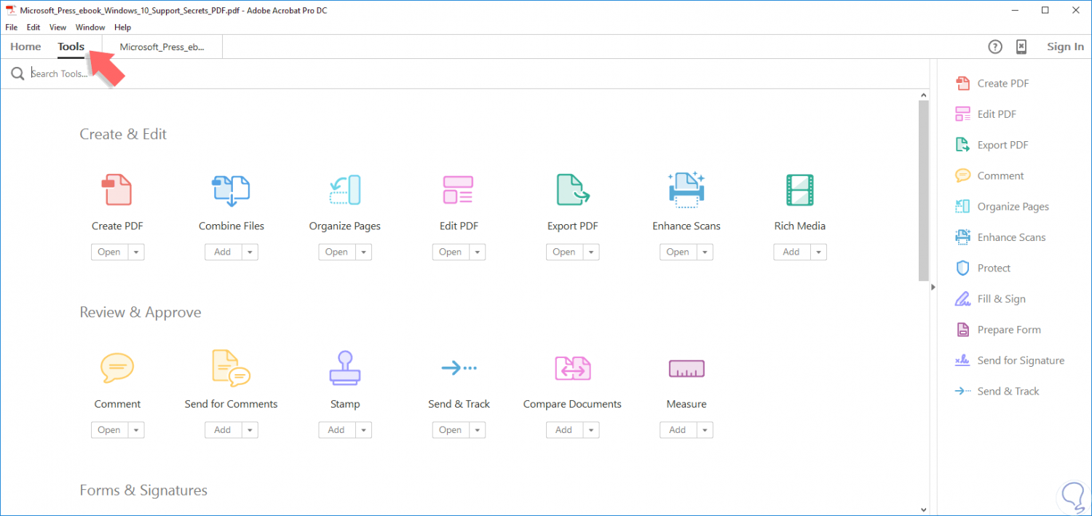The width and height of the screenshot is (1092, 516).
Task: Click the Send & Track arrow icon in main grid
Action: pyautogui.click(x=459, y=368)
